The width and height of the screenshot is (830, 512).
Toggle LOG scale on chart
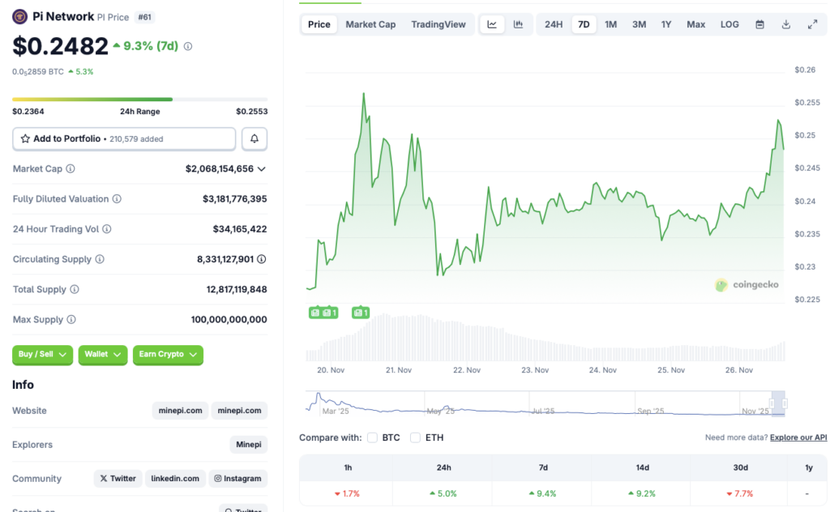[x=729, y=24]
